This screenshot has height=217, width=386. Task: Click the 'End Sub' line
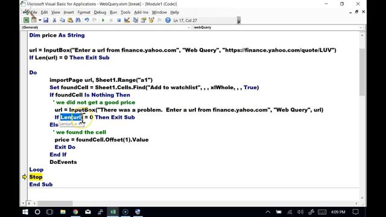[41, 184]
